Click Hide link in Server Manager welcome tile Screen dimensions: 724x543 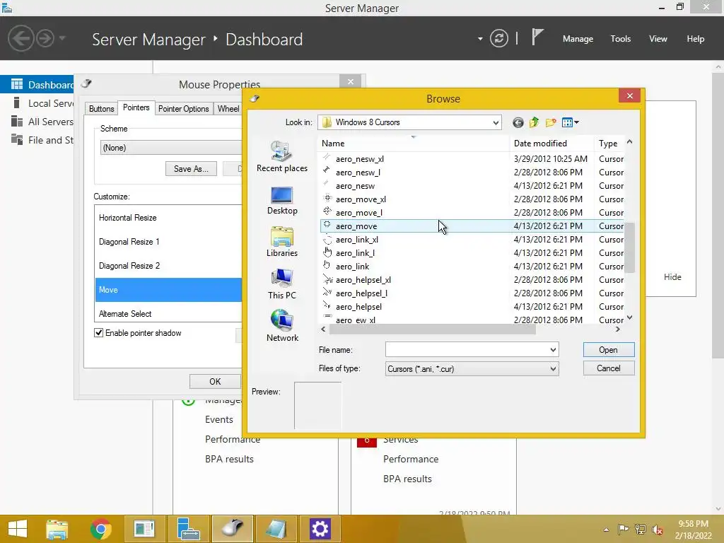pyautogui.click(x=672, y=277)
